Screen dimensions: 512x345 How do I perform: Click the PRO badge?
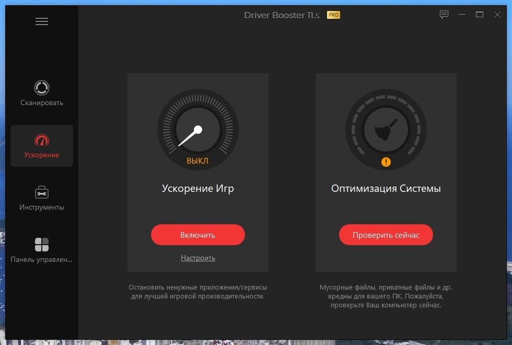[333, 15]
